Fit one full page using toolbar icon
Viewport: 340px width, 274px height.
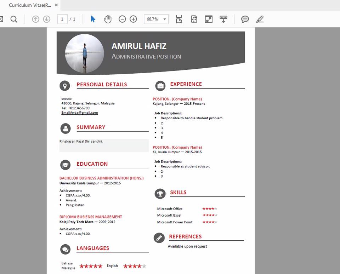194,19
